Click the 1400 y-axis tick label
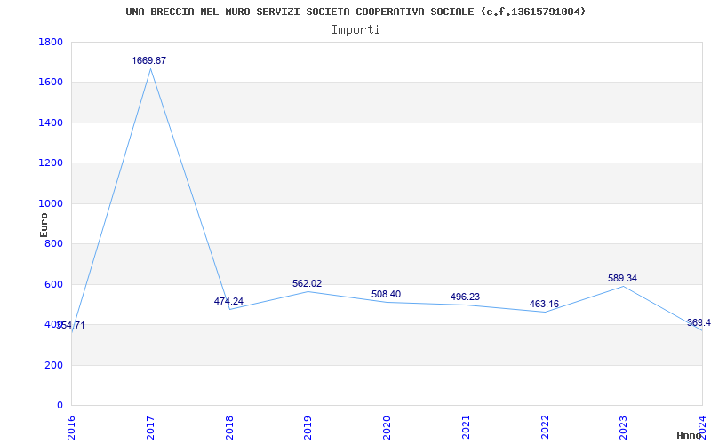Image resolution: width=711 pixels, height=444 pixels. pos(51,123)
